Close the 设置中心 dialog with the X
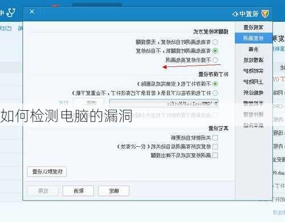The width and height of the screenshot is (285, 222). tap(32, 11)
